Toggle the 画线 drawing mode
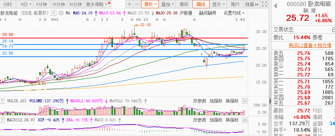This screenshot has height=136, width=335. 201,4
